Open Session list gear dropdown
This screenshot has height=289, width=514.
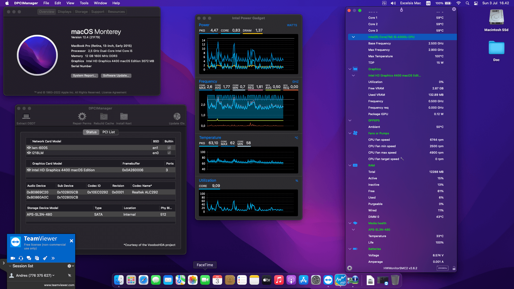point(70,266)
